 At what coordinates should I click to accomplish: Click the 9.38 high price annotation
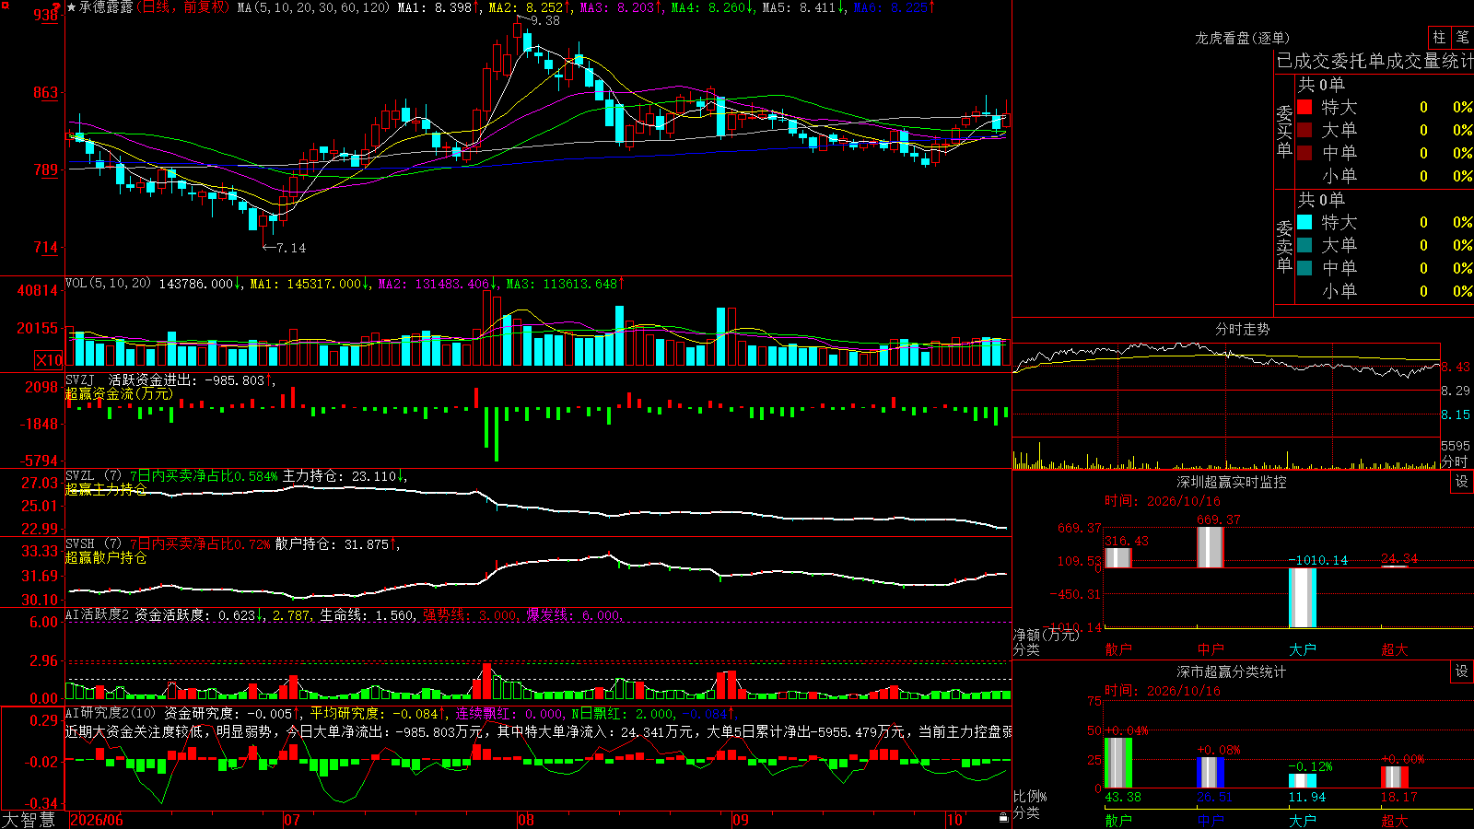[x=545, y=20]
